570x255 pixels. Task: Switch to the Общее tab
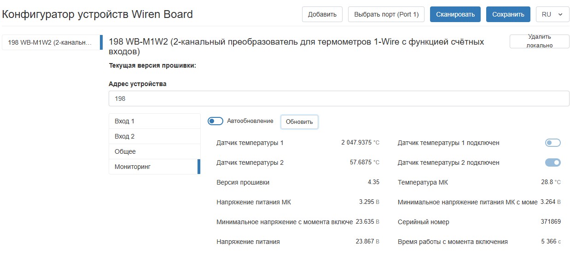[x=154, y=151]
